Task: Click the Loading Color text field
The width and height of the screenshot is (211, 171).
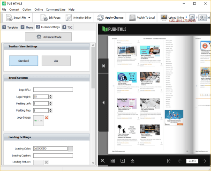Action: pos(50,149)
